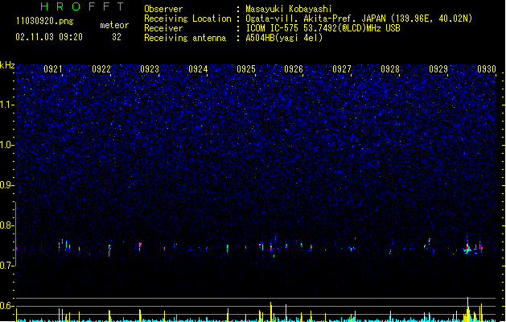Click the meteor count value 32
Screen dimensions: 506x322
click(x=117, y=37)
